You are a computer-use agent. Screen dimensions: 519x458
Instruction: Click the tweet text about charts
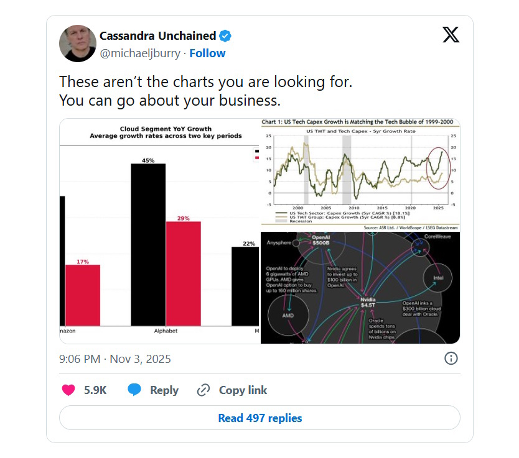[x=205, y=91]
